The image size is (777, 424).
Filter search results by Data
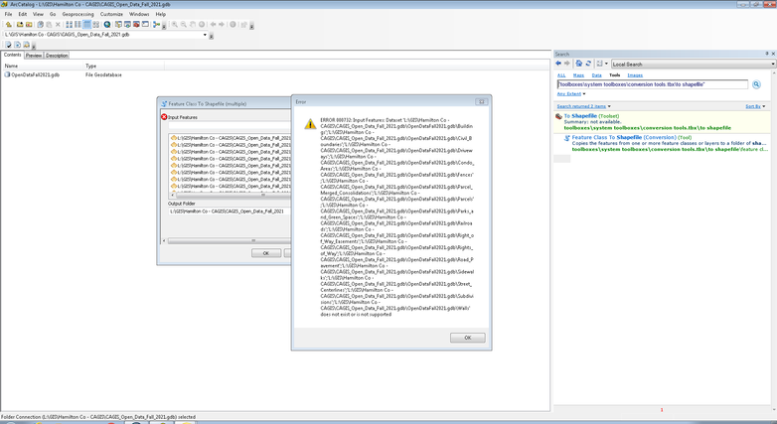click(x=596, y=75)
